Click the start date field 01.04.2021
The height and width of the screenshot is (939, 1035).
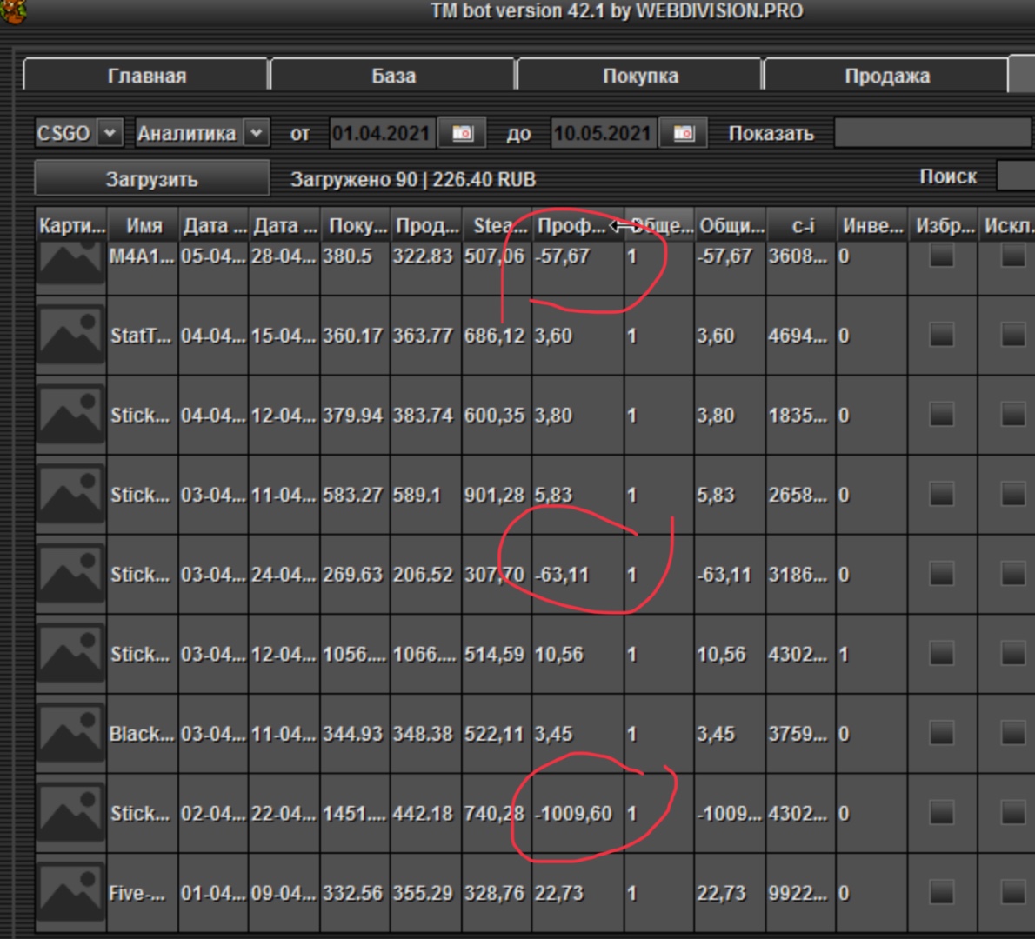(x=381, y=133)
